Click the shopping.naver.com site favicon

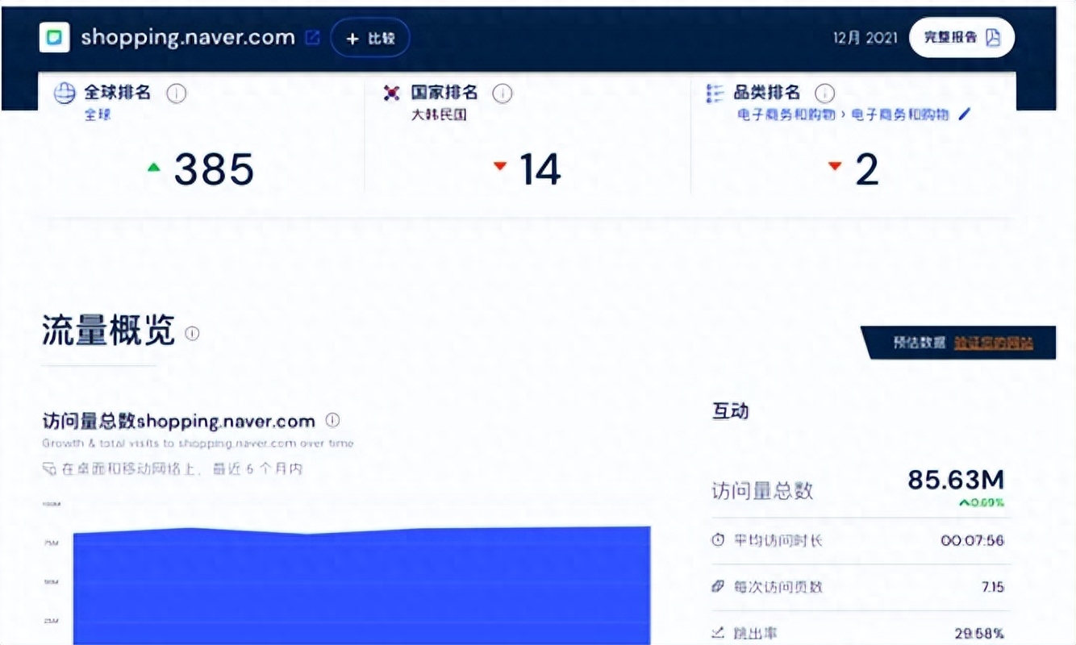(54, 37)
